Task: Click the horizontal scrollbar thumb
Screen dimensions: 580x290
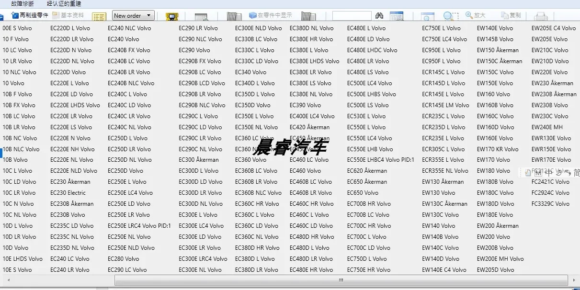Action: [341, 280]
